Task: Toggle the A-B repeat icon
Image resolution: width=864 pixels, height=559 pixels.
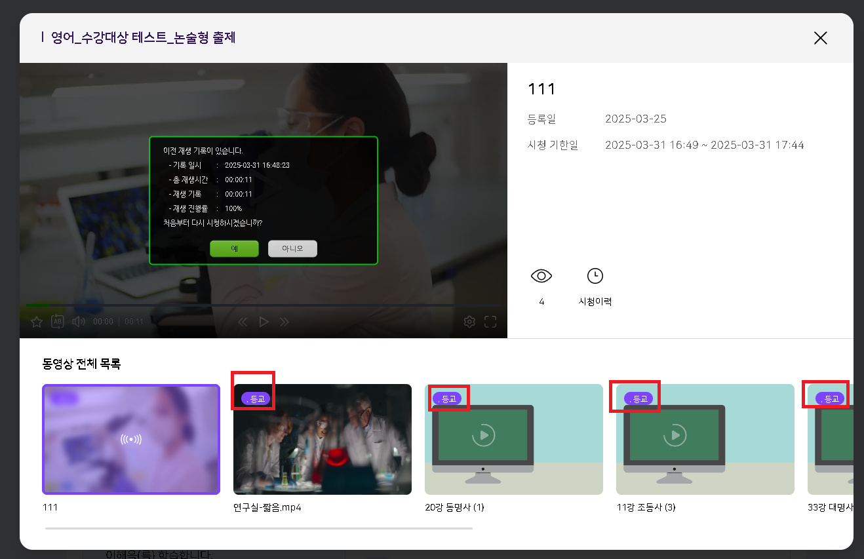Action: pyautogui.click(x=58, y=322)
